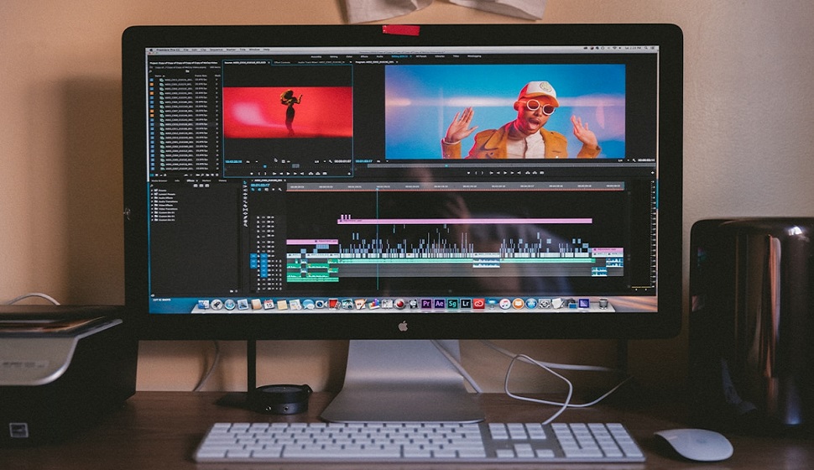Open Source monitor playback resolution dropdown
The height and width of the screenshot is (470, 814).
point(321,161)
